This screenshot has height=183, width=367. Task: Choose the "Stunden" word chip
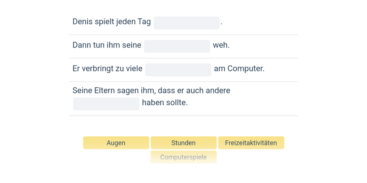[183, 143]
